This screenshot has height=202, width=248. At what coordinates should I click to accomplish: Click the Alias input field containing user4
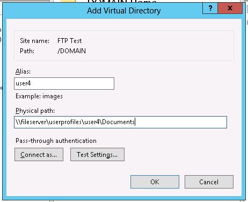pos(64,83)
